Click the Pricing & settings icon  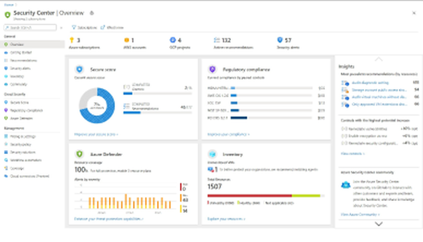tap(6, 136)
